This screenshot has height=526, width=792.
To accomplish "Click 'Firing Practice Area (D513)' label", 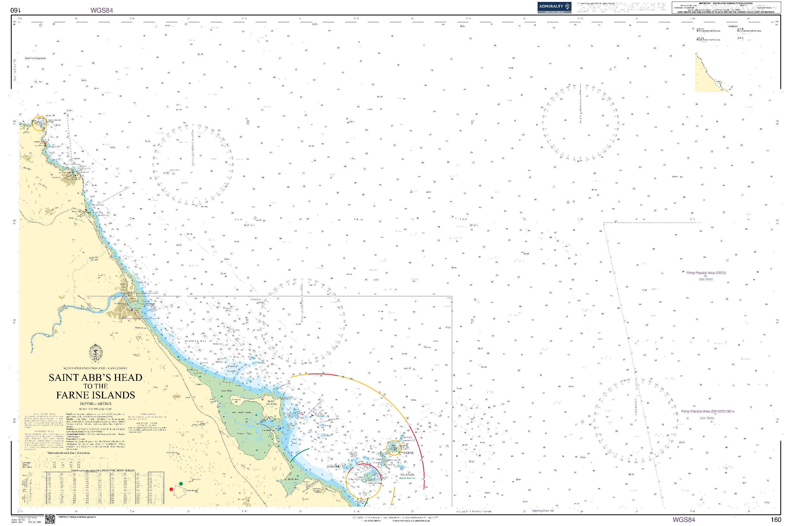I will (706, 273).
